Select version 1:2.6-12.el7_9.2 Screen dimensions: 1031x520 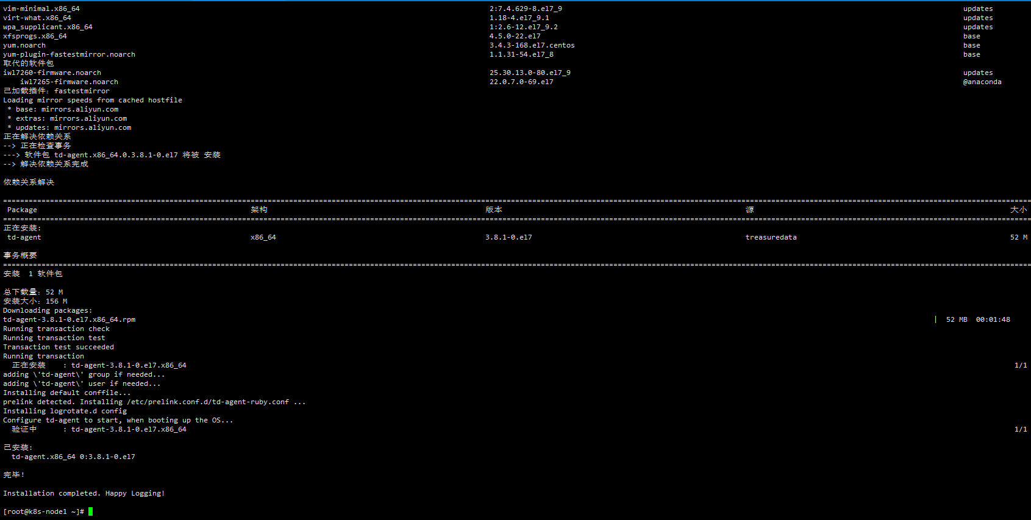tap(524, 27)
